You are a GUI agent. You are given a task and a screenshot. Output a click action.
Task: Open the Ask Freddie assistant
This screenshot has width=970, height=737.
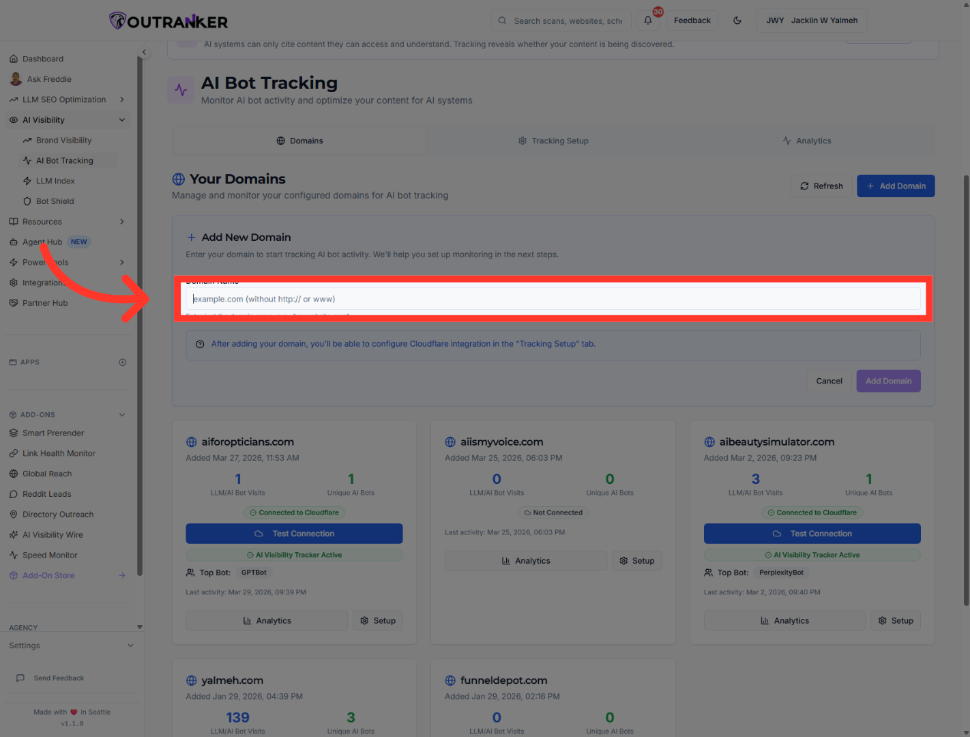point(48,78)
